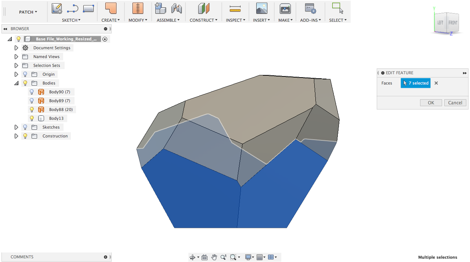The width and height of the screenshot is (470, 262).
Task: Toggle visibility lightbulb for Body89 (7)
Action: click(x=32, y=101)
